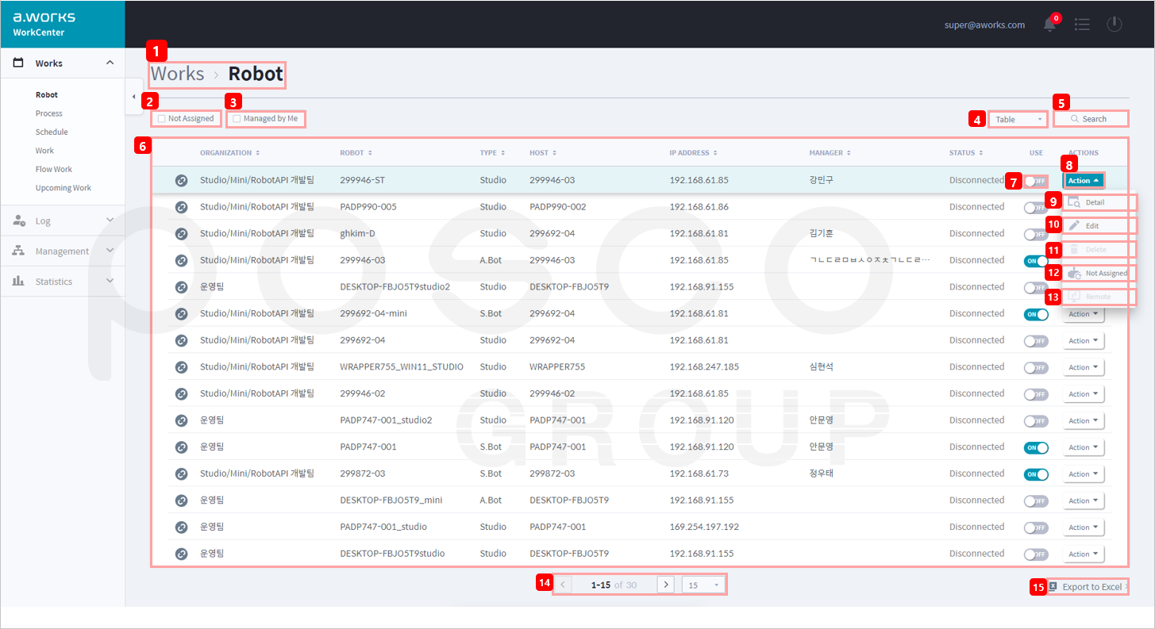Sort by IP ADDRESS column header
Screen dimensions: 1155x629
coord(694,152)
